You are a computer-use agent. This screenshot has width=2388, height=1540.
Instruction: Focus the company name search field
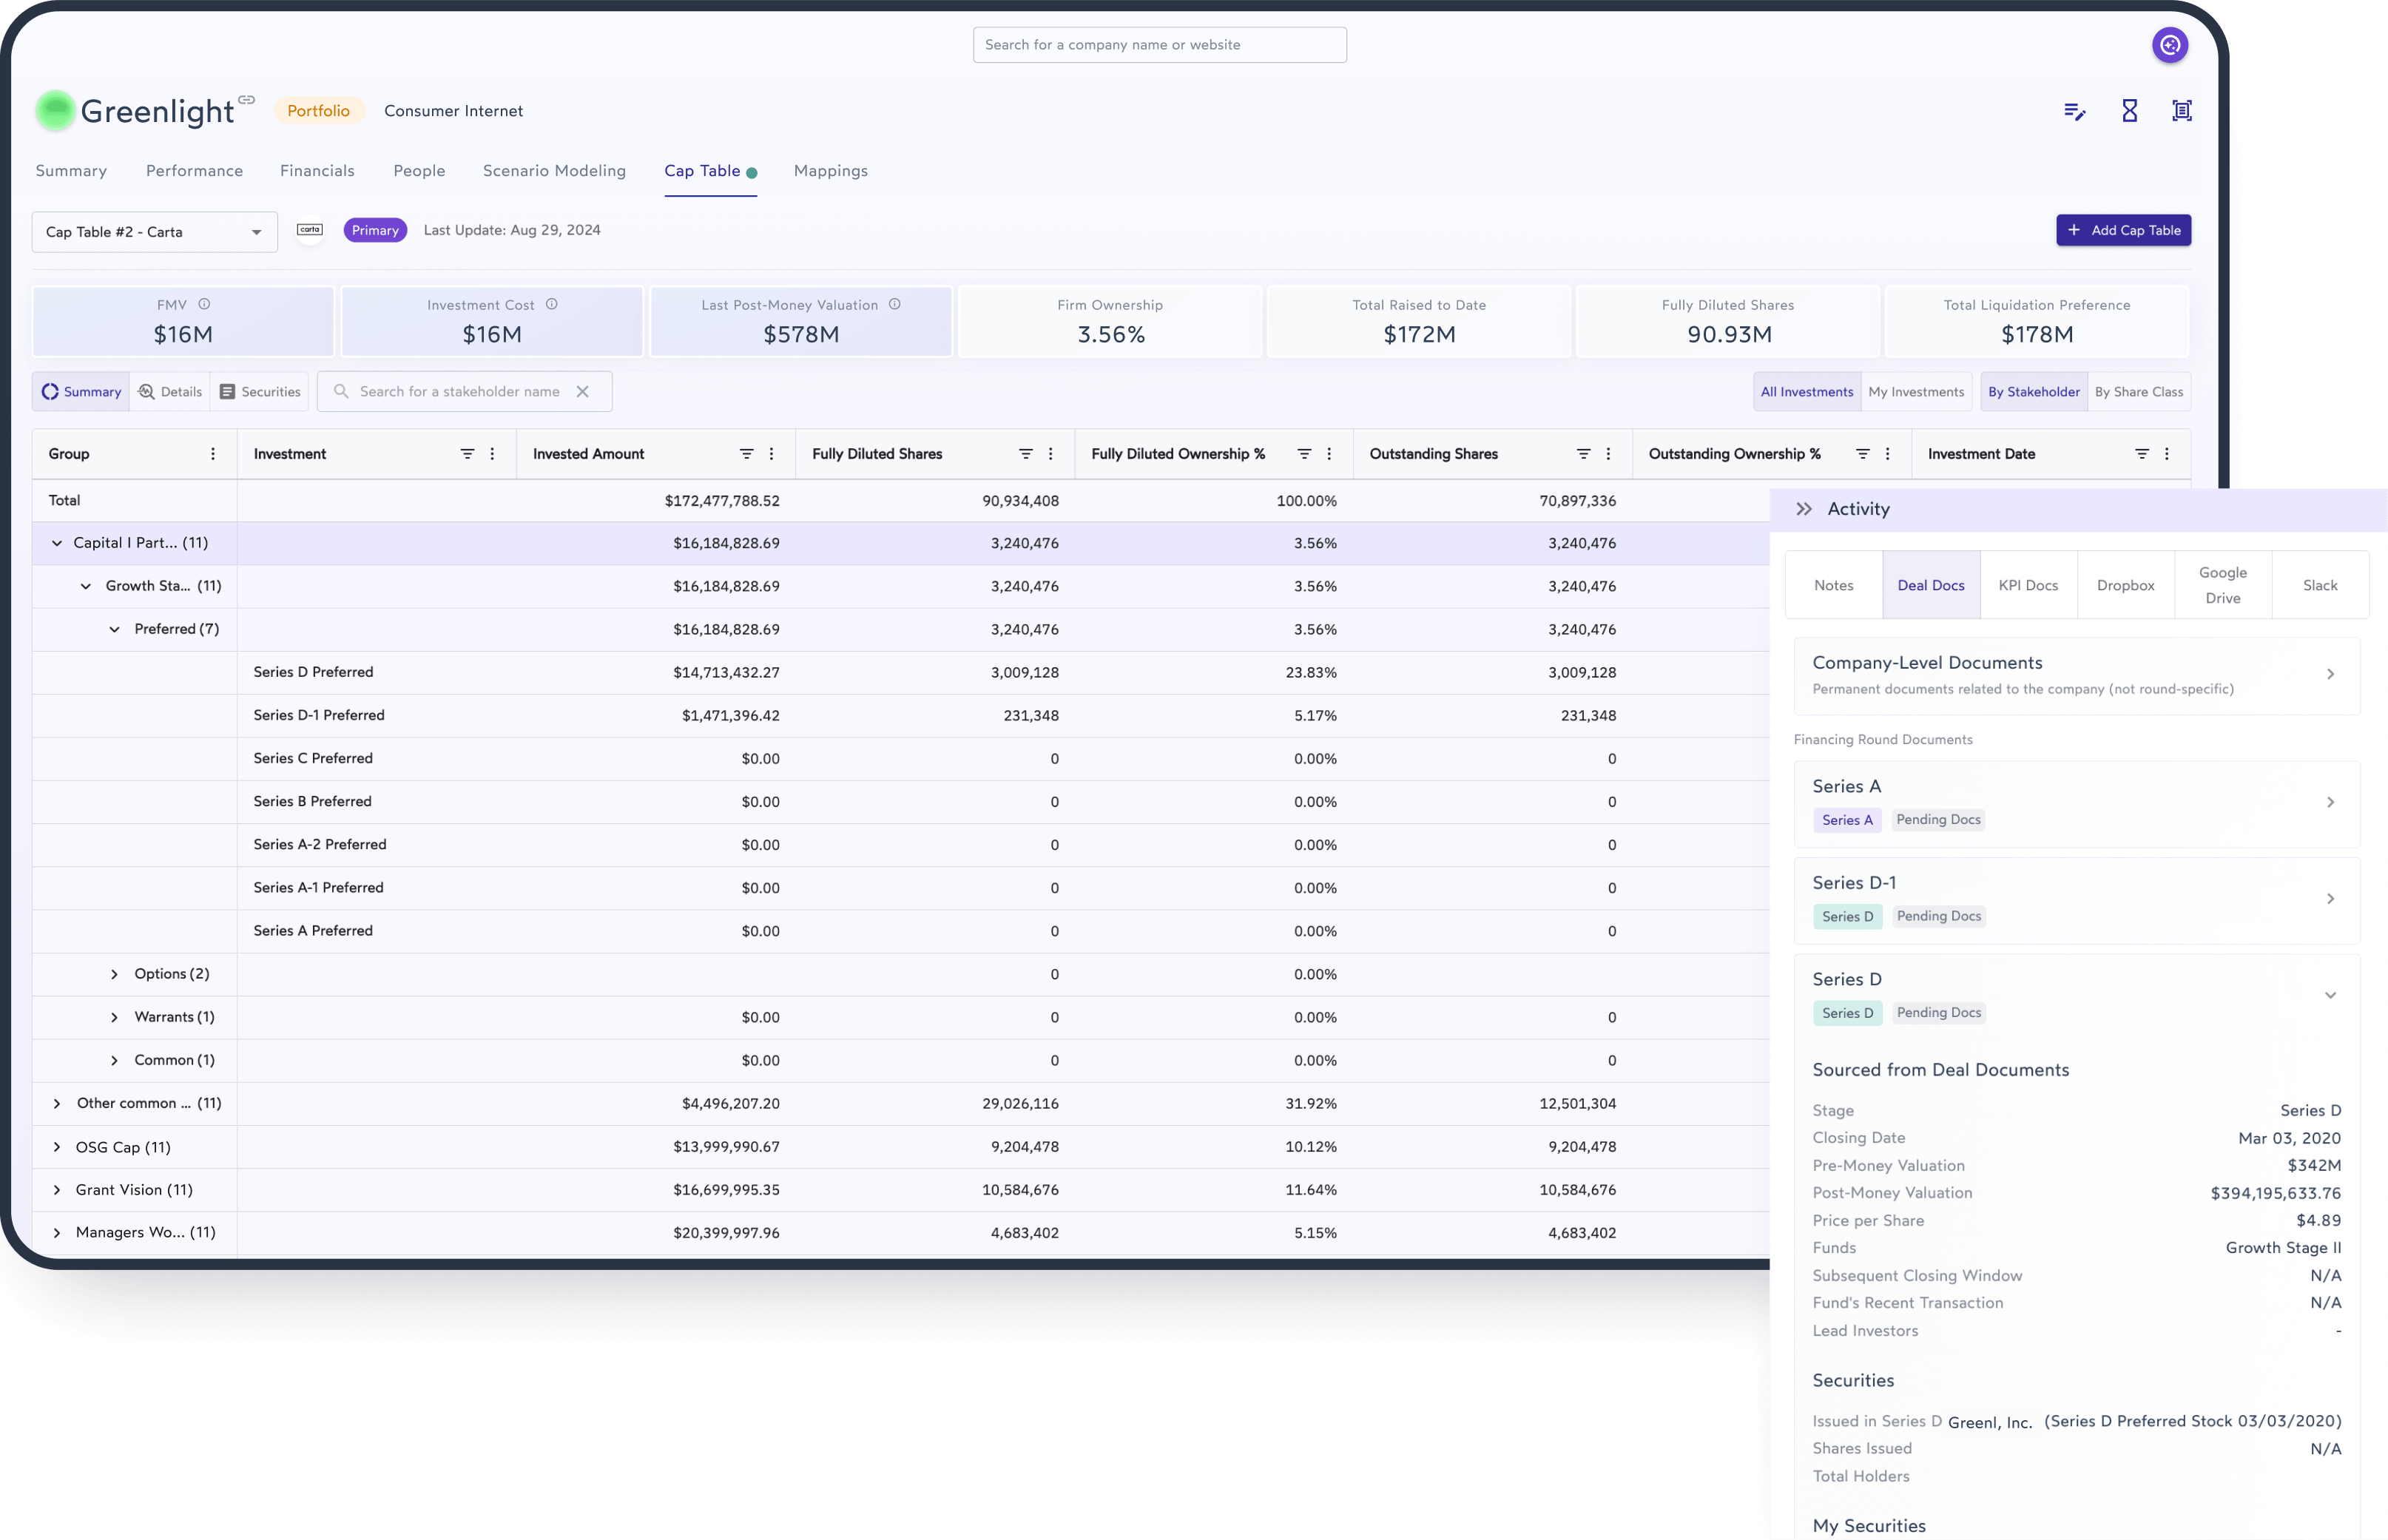tap(1159, 45)
